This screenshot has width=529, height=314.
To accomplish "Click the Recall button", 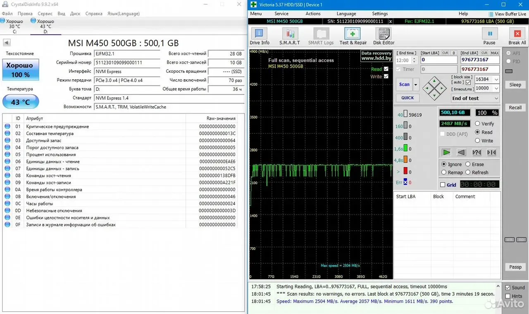I will (x=515, y=108).
